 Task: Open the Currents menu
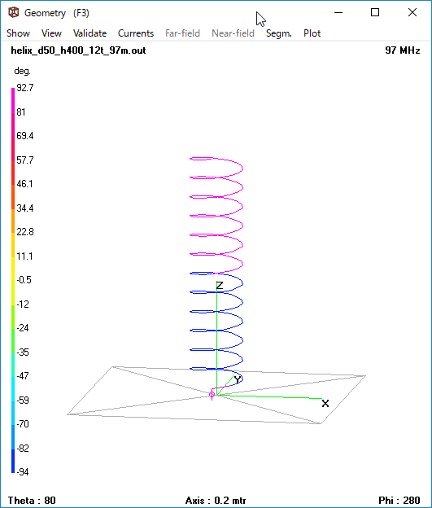point(136,33)
